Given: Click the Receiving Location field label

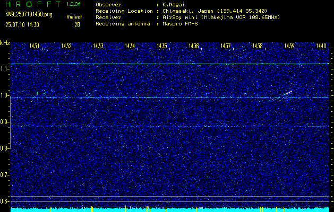Looking at the screenshot, I should coord(124,11).
